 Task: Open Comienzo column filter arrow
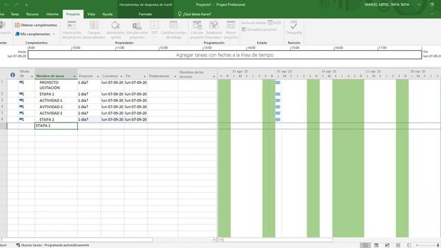tap(121, 76)
